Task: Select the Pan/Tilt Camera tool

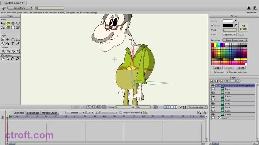Action: coord(18,51)
